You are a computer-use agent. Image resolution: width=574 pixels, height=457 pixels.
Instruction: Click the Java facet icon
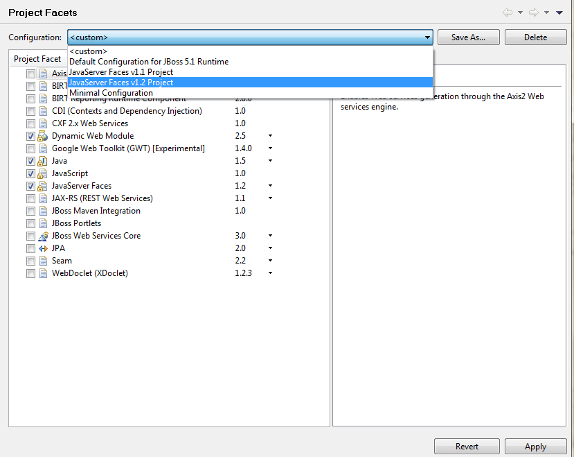(43, 161)
